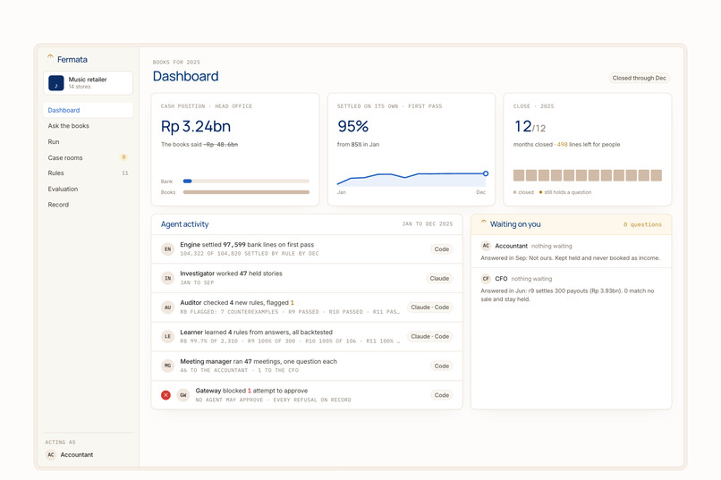721x480 pixels.
Task: Click the Meeting manager MG avatar icon
Action: pyautogui.click(x=168, y=366)
